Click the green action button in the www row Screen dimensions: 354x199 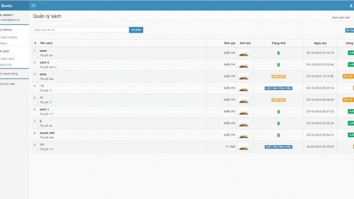click(x=351, y=53)
